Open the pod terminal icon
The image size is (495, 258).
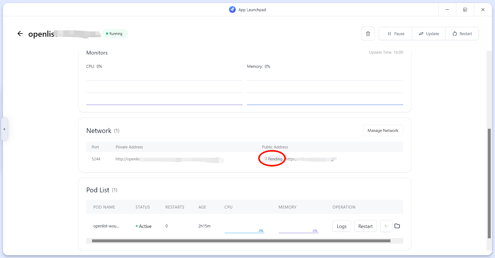coord(386,226)
